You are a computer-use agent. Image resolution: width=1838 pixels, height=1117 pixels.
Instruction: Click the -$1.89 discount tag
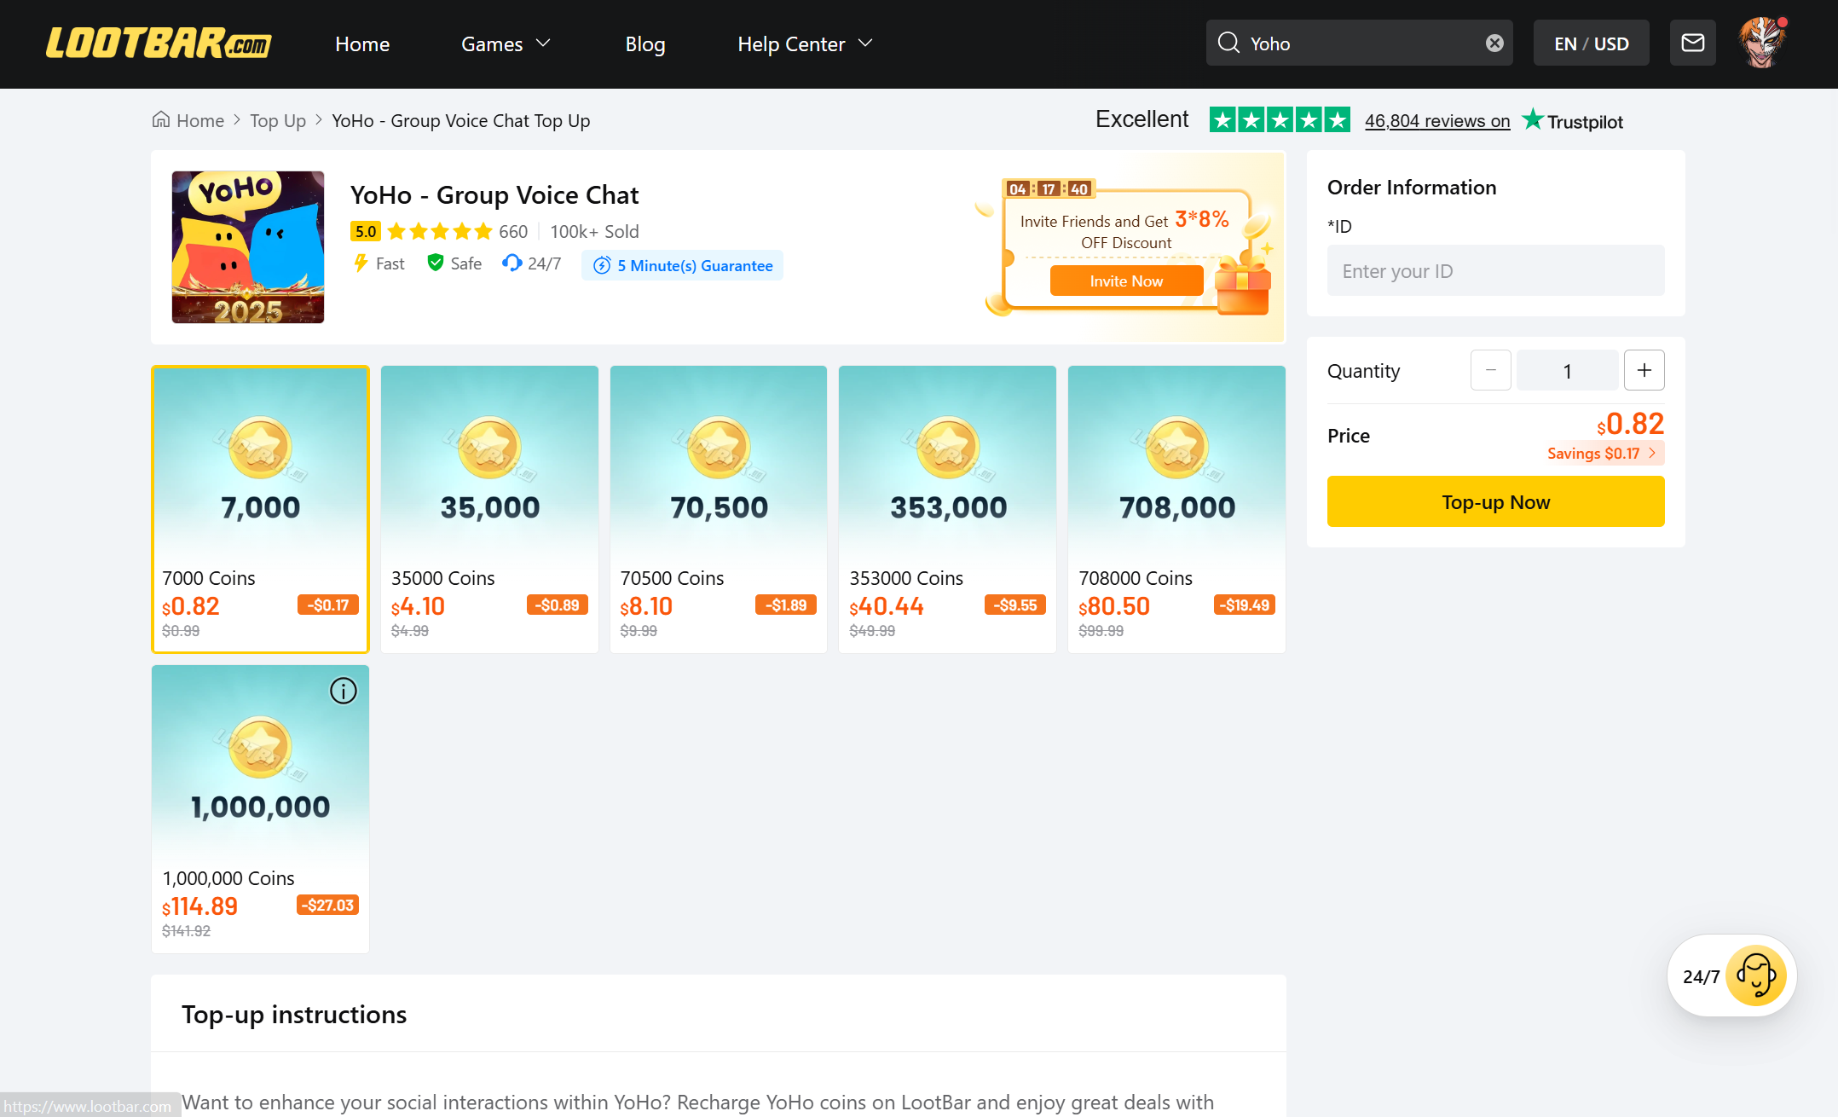click(x=786, y=605)
